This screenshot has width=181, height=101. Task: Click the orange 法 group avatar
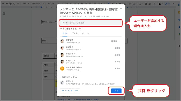pos(62,69)
